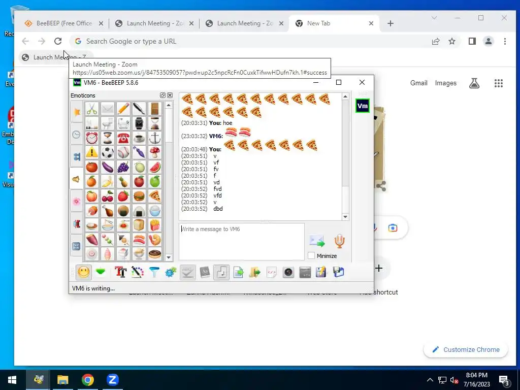
Task: Switch to the BeeBEEP Chrome tab
Action: (64, 23)
